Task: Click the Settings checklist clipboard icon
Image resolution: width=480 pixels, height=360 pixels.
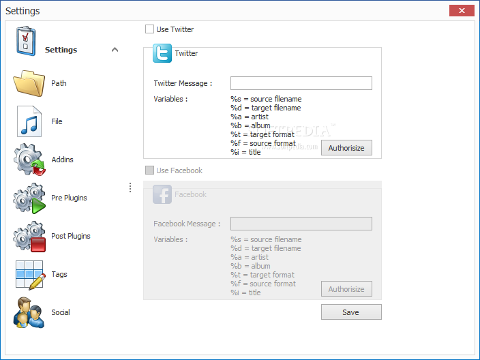Action: [x=26, y=42]
